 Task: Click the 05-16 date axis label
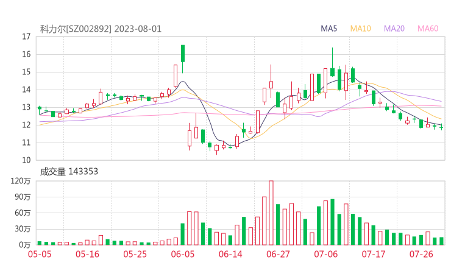click(x=87, y=254)
